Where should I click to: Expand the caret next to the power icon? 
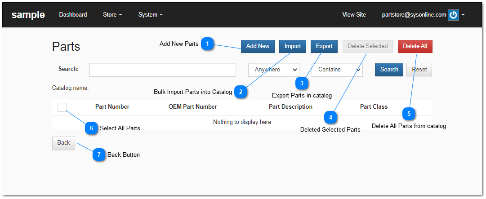tap(463, 15)
